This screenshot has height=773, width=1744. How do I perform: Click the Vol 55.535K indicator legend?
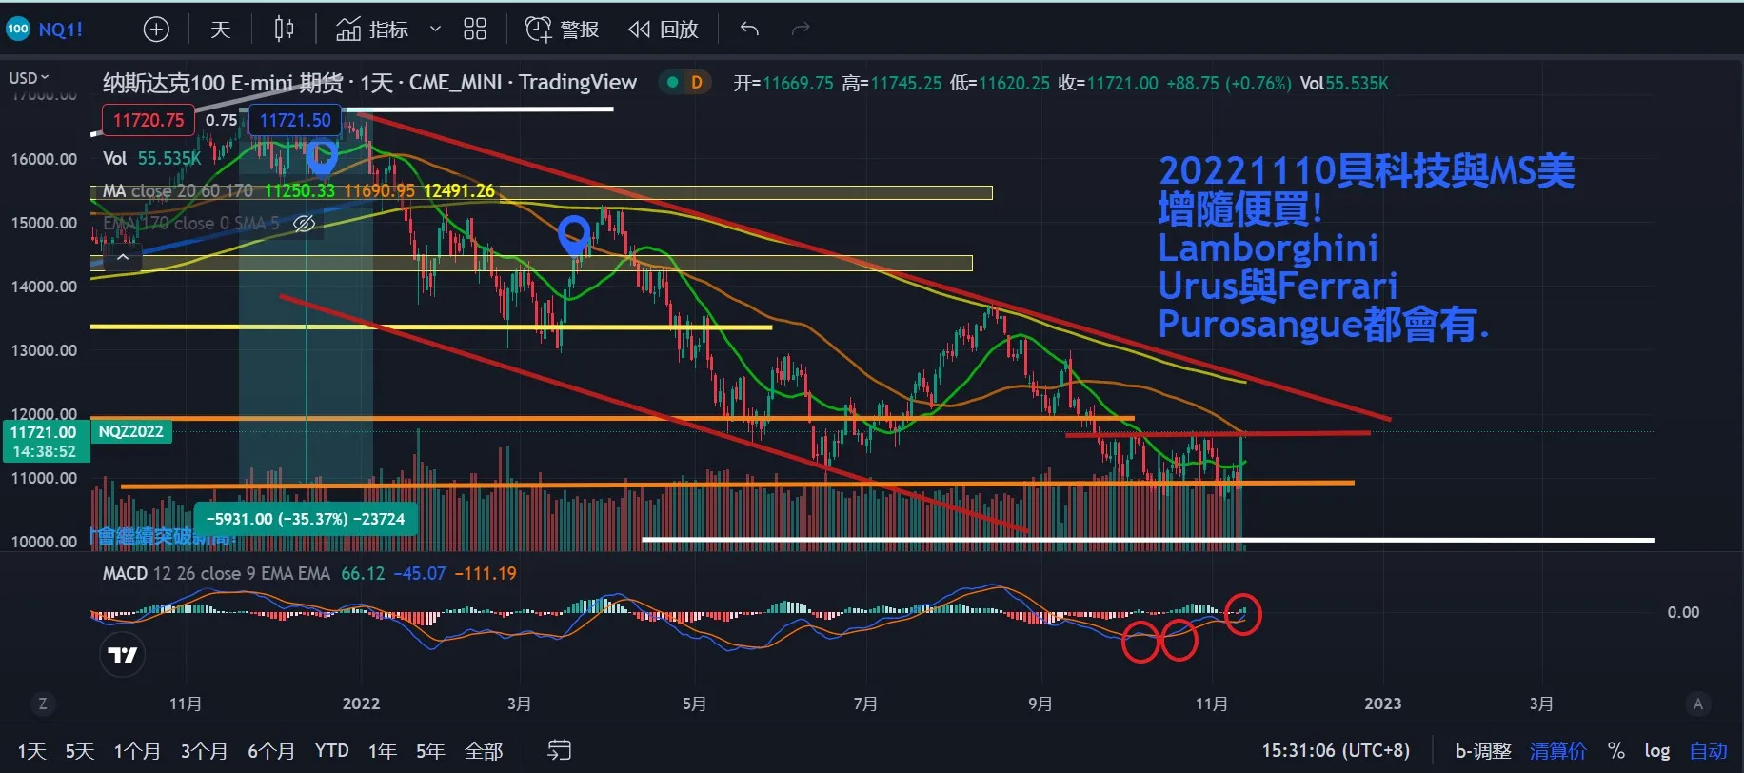(152, 158)
